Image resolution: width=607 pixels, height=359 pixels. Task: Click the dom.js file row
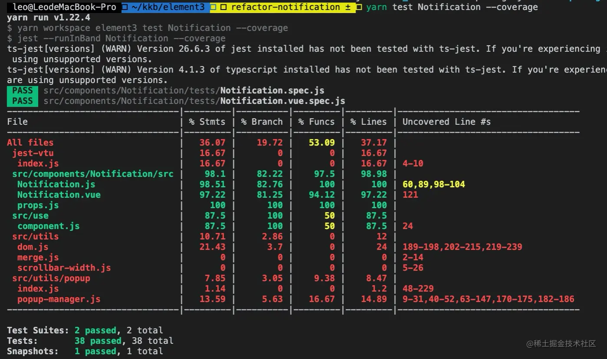[33, 247]
